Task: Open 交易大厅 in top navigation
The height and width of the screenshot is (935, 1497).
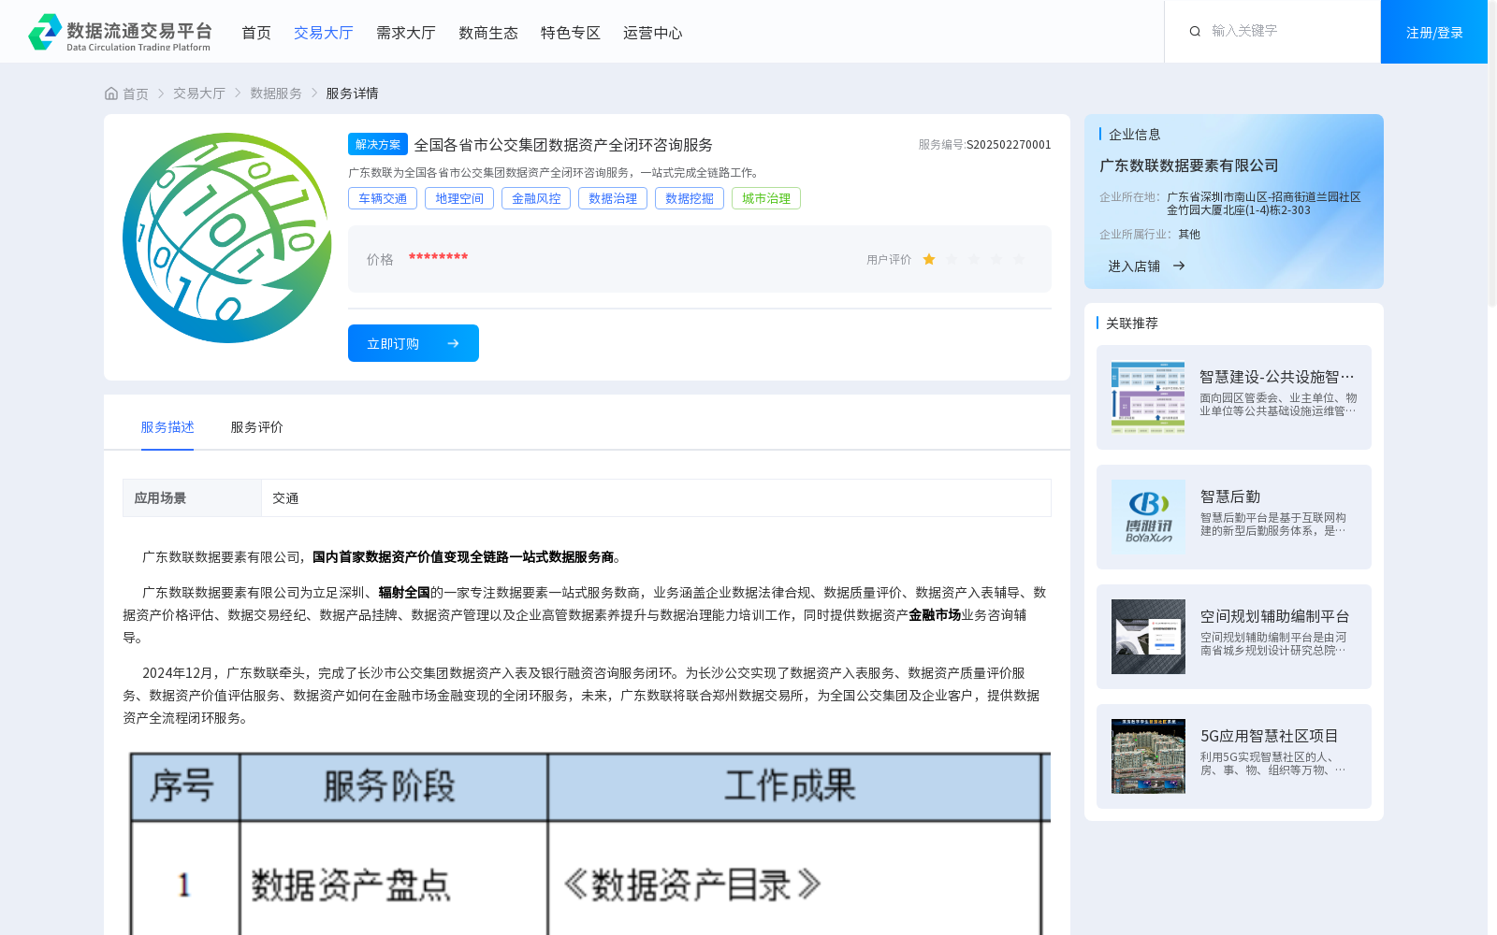Action: pyautogui.click(x=324, y=33)
